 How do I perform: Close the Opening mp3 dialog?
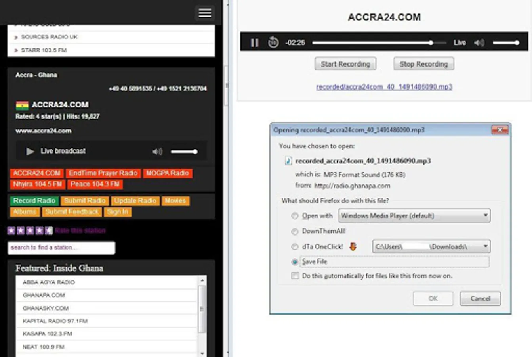500,130
